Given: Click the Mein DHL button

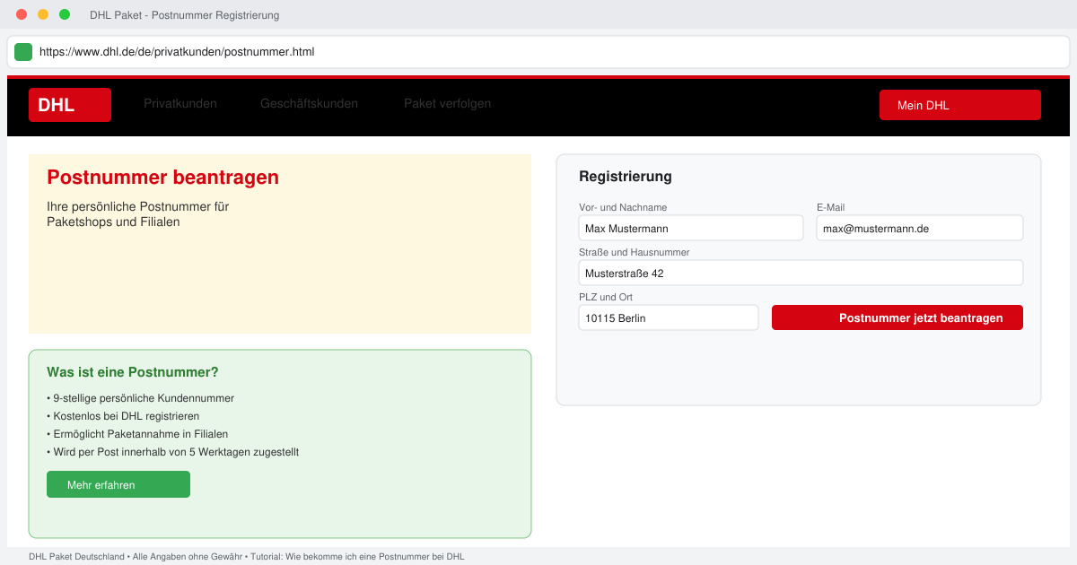Looking at the screenshot, I should coord(960,105).
